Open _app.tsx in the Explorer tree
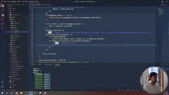 point(15,53)
